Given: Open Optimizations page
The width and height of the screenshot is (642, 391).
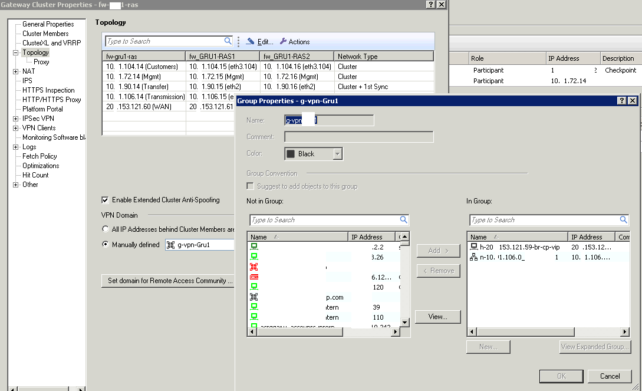Looking at the screenshot, I should (41, 165).
